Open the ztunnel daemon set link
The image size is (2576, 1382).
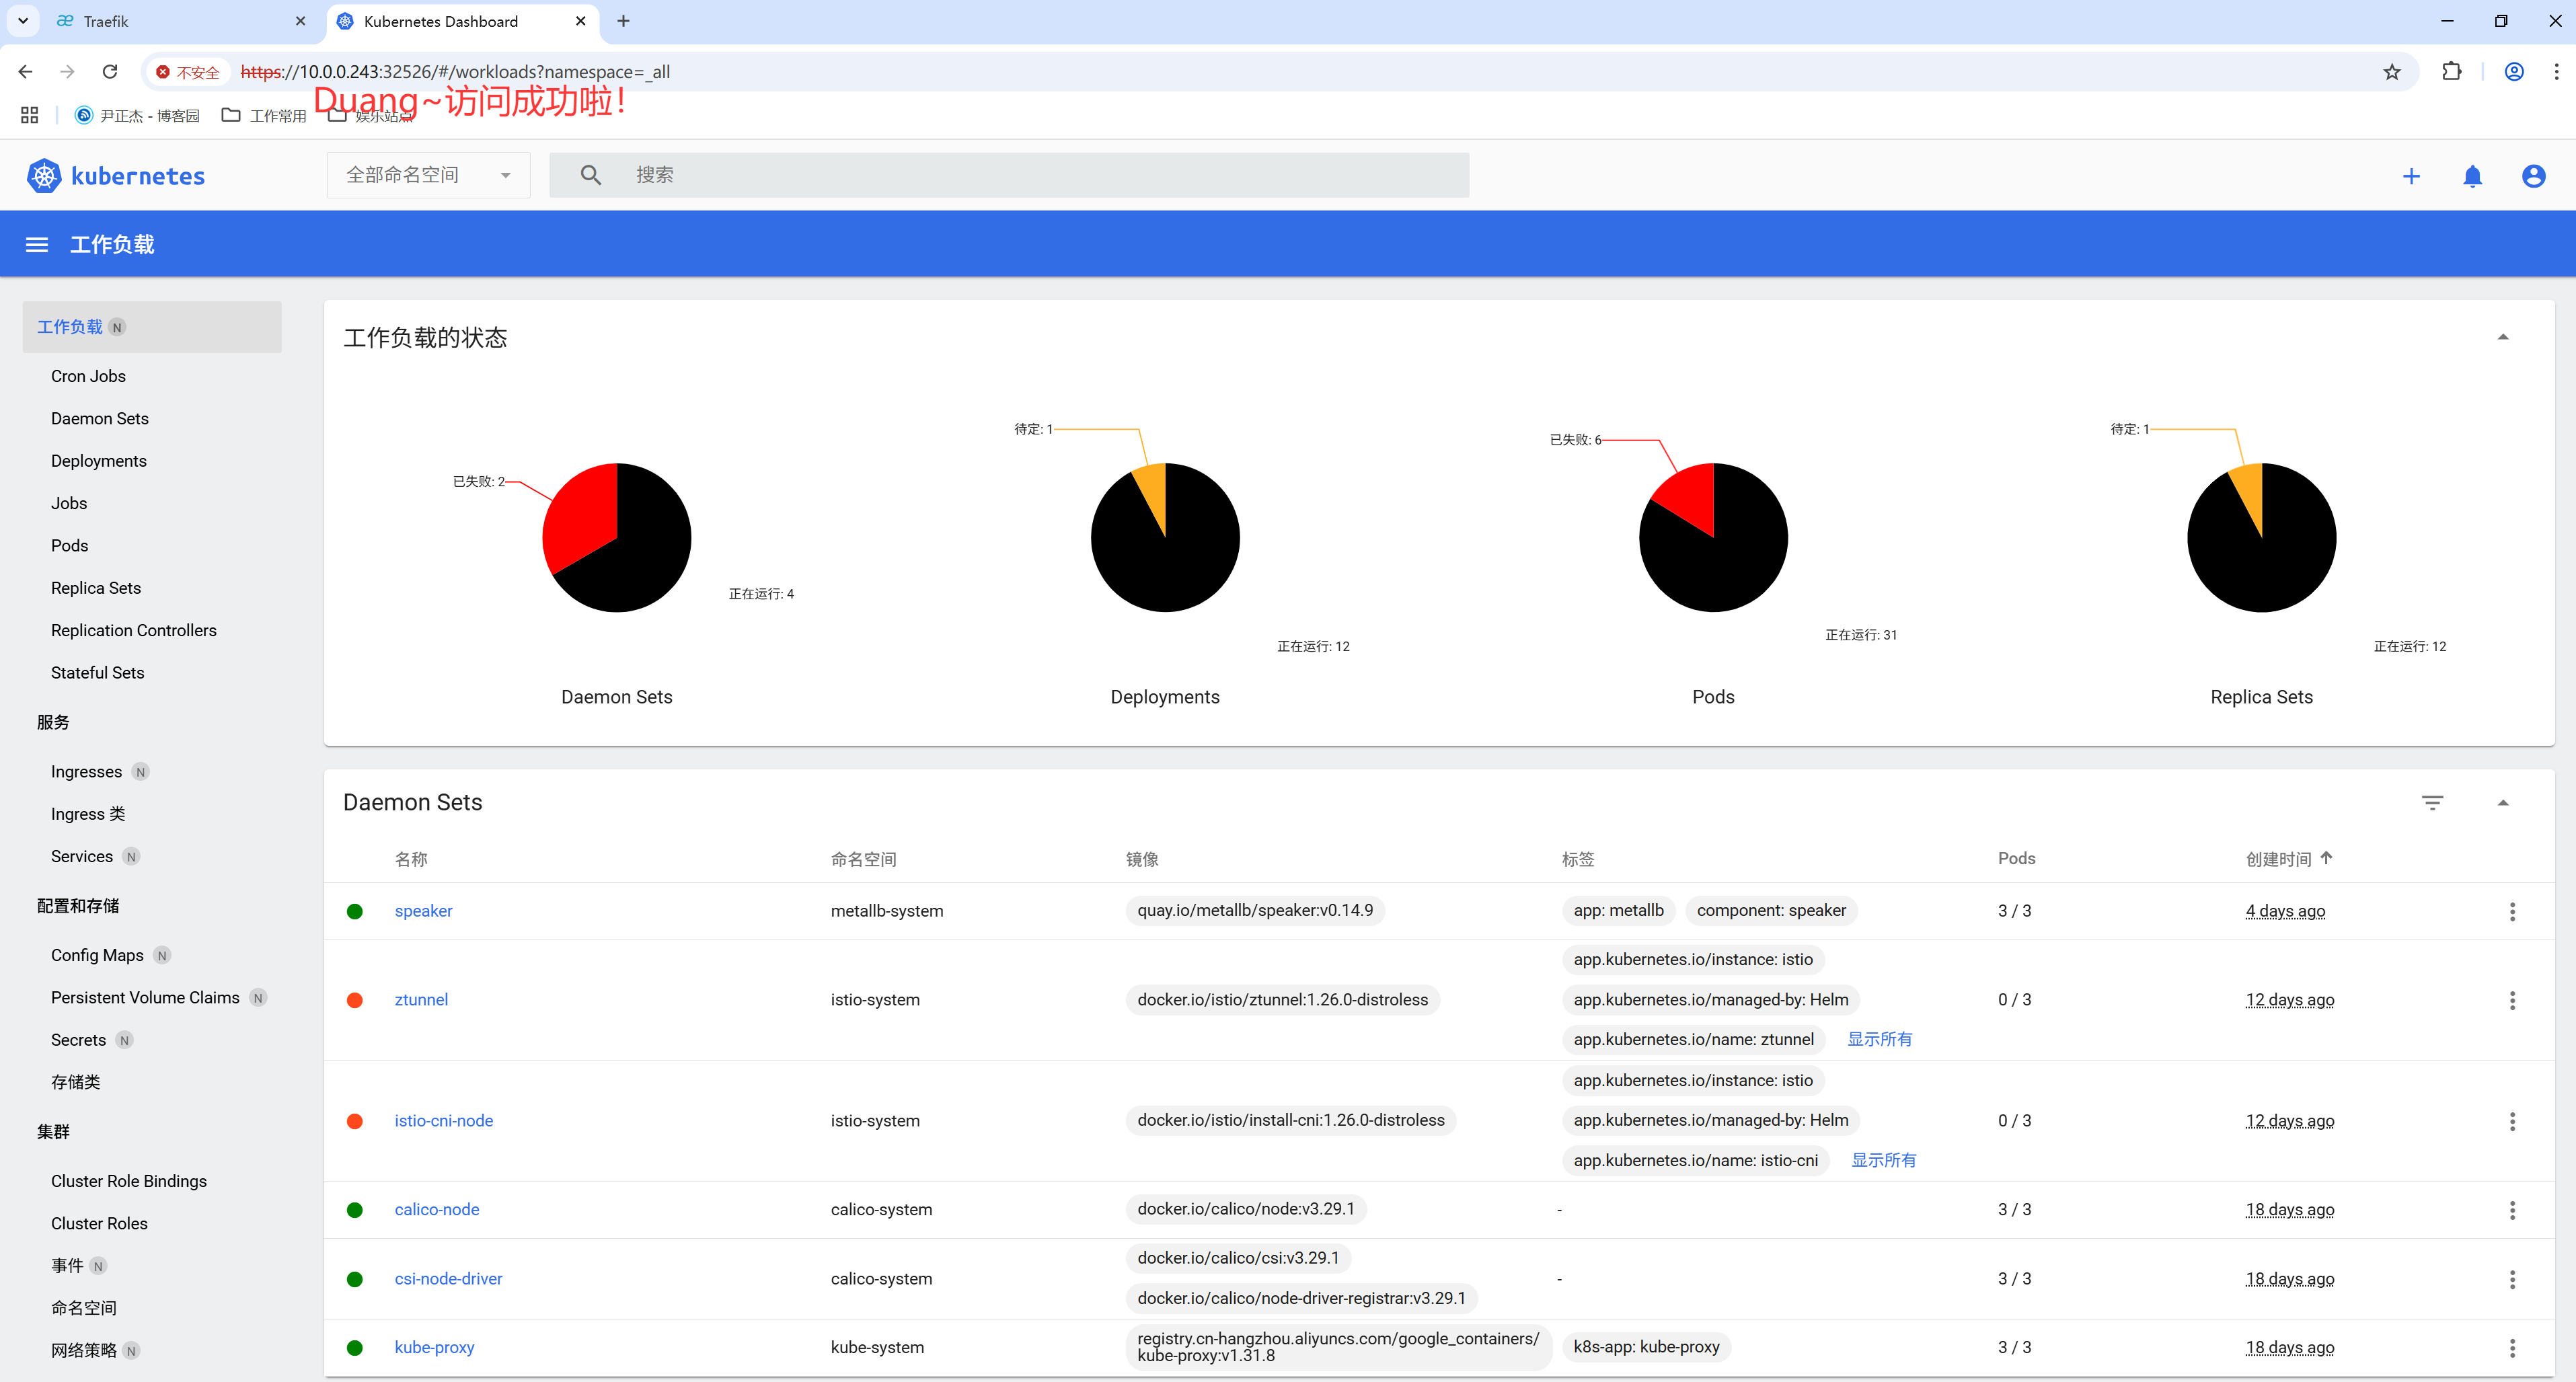[x=421, y=999]
